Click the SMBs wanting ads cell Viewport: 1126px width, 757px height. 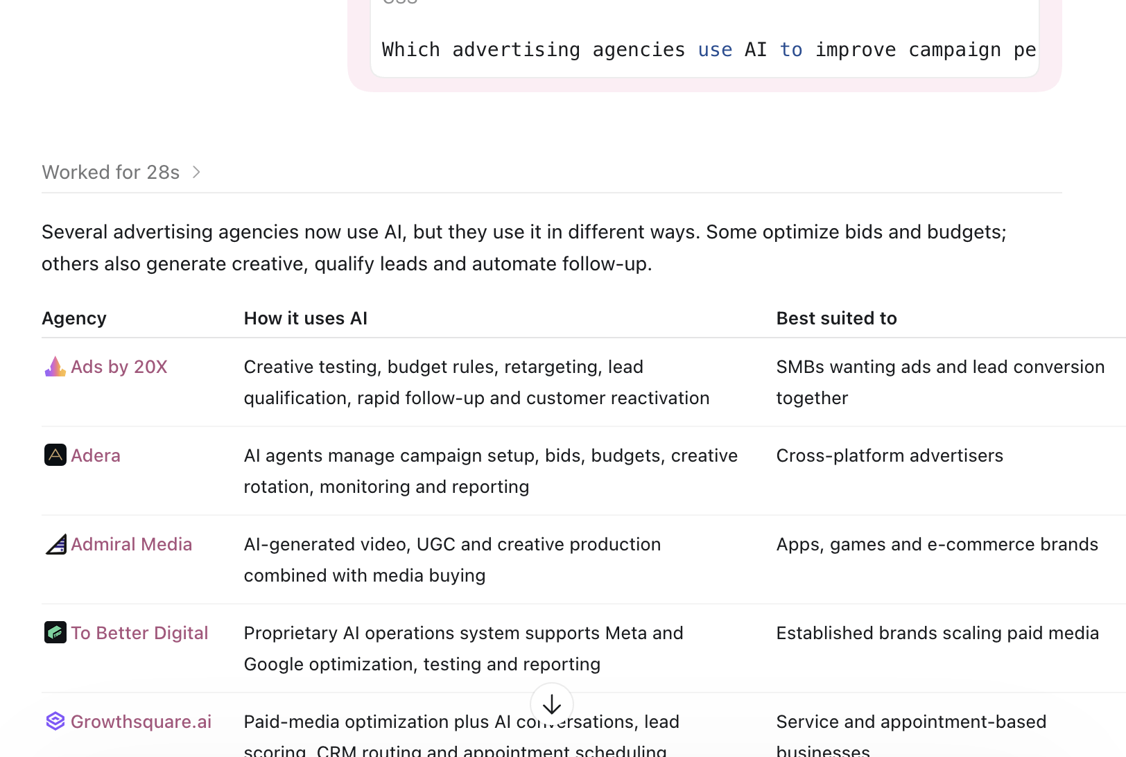pos(941,382)
